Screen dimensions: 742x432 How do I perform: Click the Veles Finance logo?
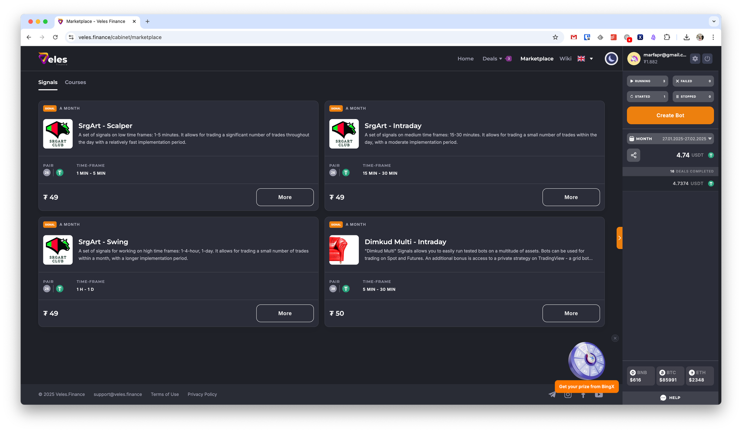[x=53, y=59]
